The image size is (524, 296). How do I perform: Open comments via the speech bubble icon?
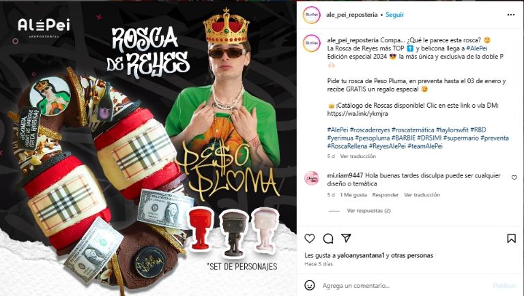tap(328, 238)
